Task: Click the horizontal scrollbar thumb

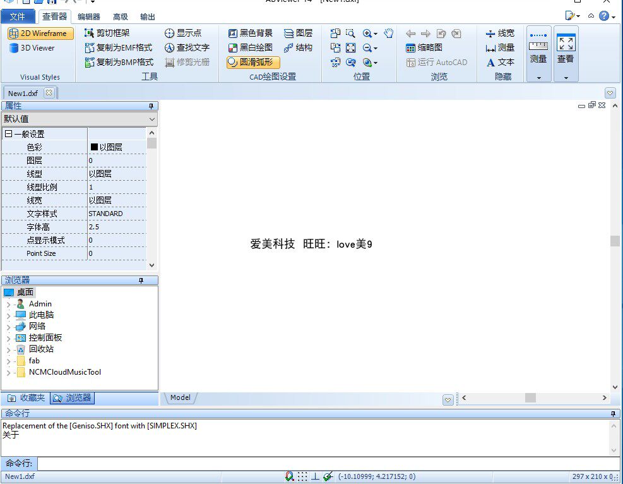Action: point(530,397)
